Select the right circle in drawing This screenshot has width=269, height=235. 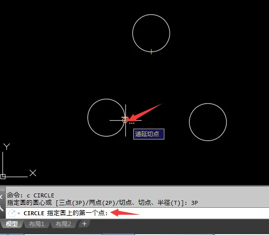pos(208,103)
